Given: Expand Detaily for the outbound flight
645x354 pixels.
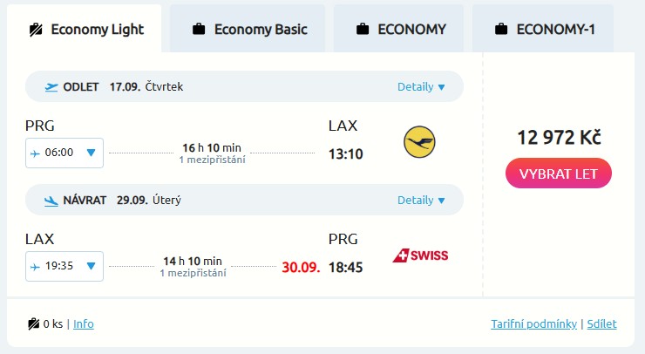Looking at the screenshot, I should [x=421, y=86].
